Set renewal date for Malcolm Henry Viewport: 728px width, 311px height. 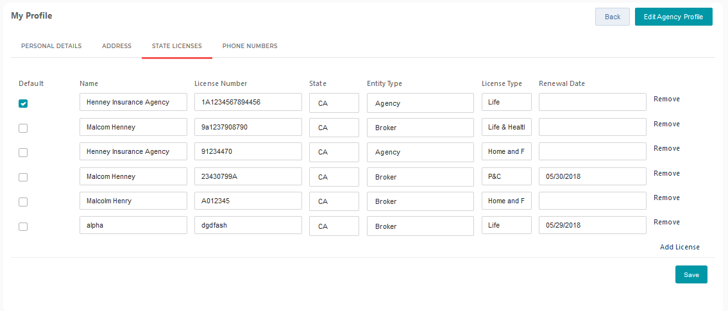tap(593, 201)
